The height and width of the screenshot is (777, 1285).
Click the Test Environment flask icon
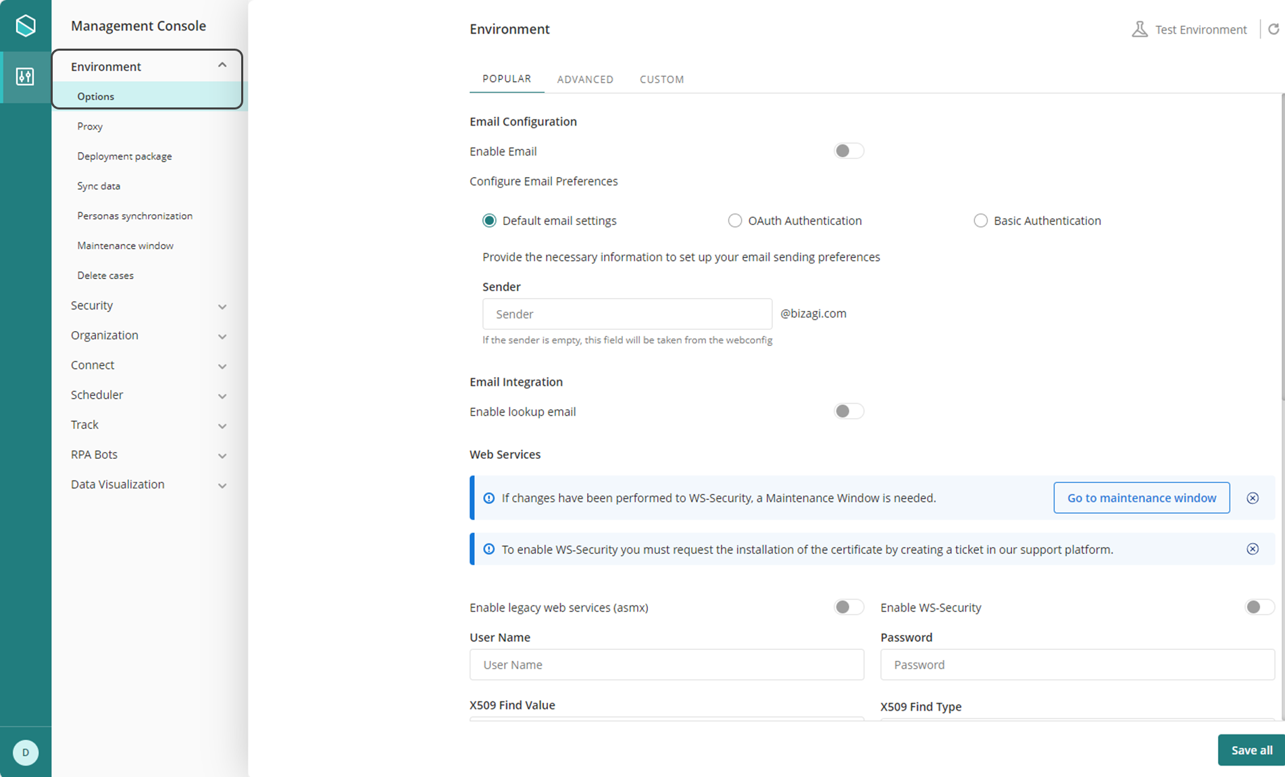[1140, 29]
